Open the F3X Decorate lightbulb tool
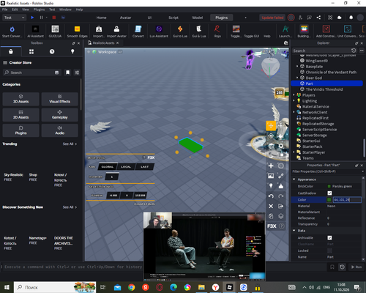This screenshot has width=366, height=293. click(x=271, y=186)
